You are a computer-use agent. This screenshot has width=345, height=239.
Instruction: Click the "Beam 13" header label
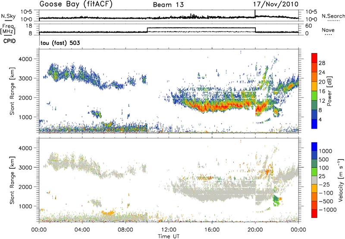point(169,5)
